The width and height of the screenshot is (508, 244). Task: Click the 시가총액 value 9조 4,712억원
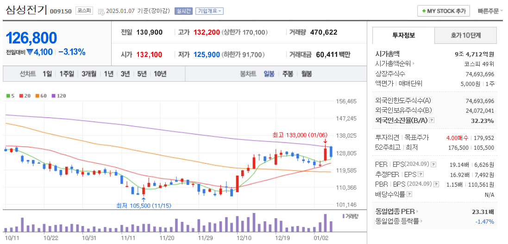tap(474, 54)
